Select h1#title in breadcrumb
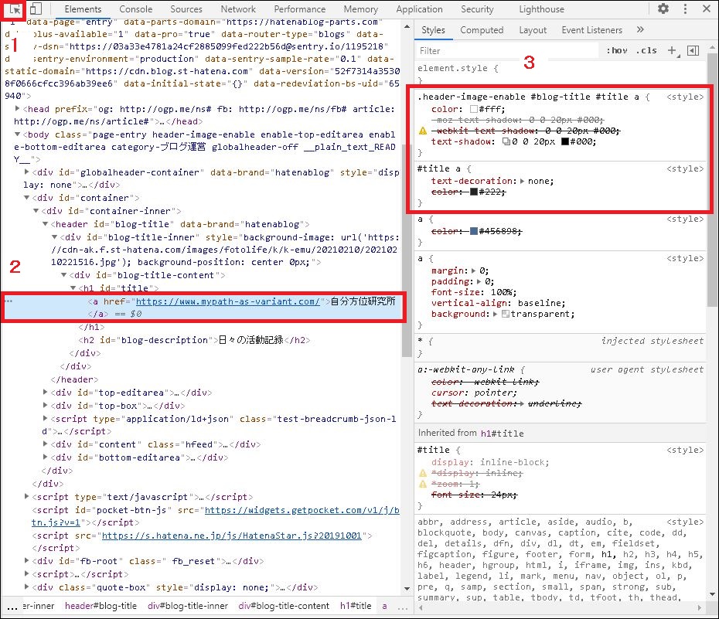The image size is (719, 619). point(356,606)
